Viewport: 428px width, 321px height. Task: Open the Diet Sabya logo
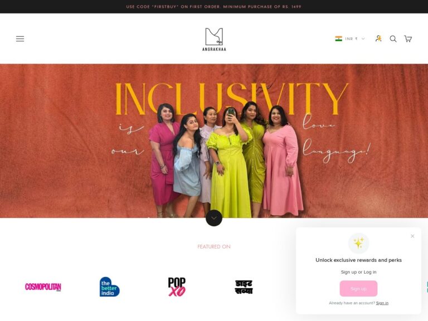click(x=244, y=287)
